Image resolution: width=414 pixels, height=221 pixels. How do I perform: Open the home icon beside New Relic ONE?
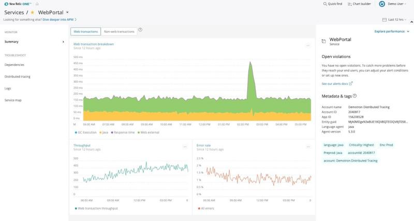[x=37, y=4]
